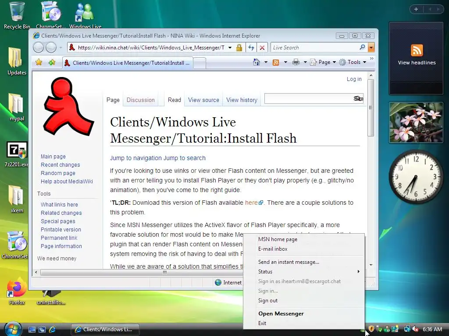
Task: Launch Internet Explorer from quick launch
Action: (x=53, y=329)
